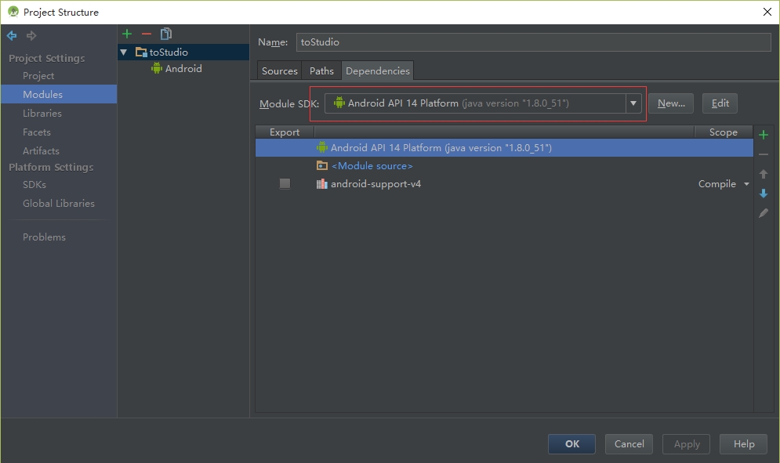Open the Problems page

[x=44, y=237]
